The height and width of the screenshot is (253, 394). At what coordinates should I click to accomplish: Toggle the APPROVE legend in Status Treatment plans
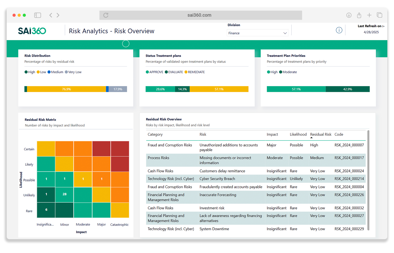pyautogui.click(x=154, y=72)
